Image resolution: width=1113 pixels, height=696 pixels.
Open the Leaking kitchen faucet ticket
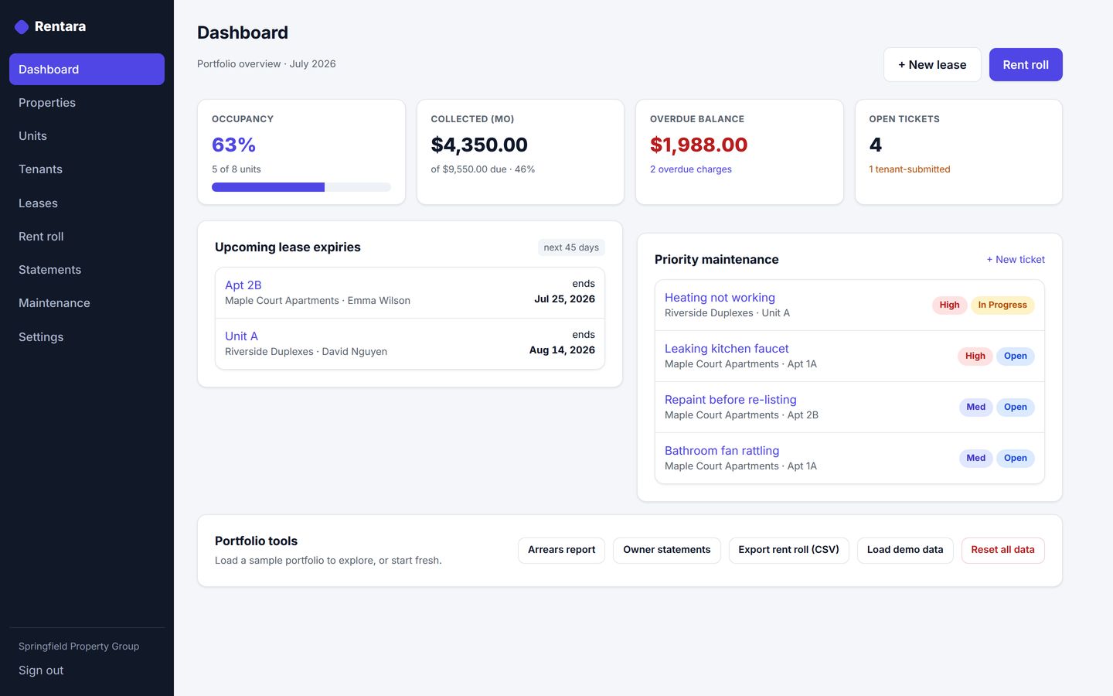pos(727,349)
